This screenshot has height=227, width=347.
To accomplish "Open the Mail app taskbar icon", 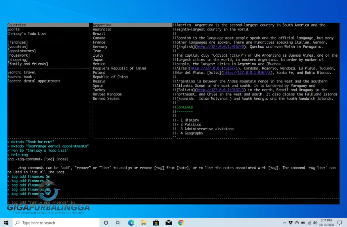I will (168, 223).
